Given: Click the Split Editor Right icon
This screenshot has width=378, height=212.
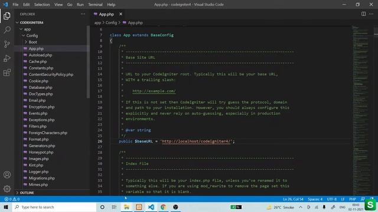Looking at the screenshot, I should (x=364, y=14).
